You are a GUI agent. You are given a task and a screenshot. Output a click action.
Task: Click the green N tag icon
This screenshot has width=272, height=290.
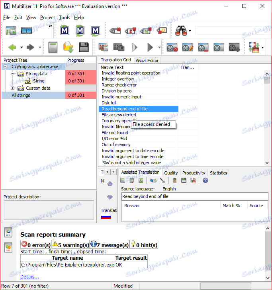tap(146, 31)
